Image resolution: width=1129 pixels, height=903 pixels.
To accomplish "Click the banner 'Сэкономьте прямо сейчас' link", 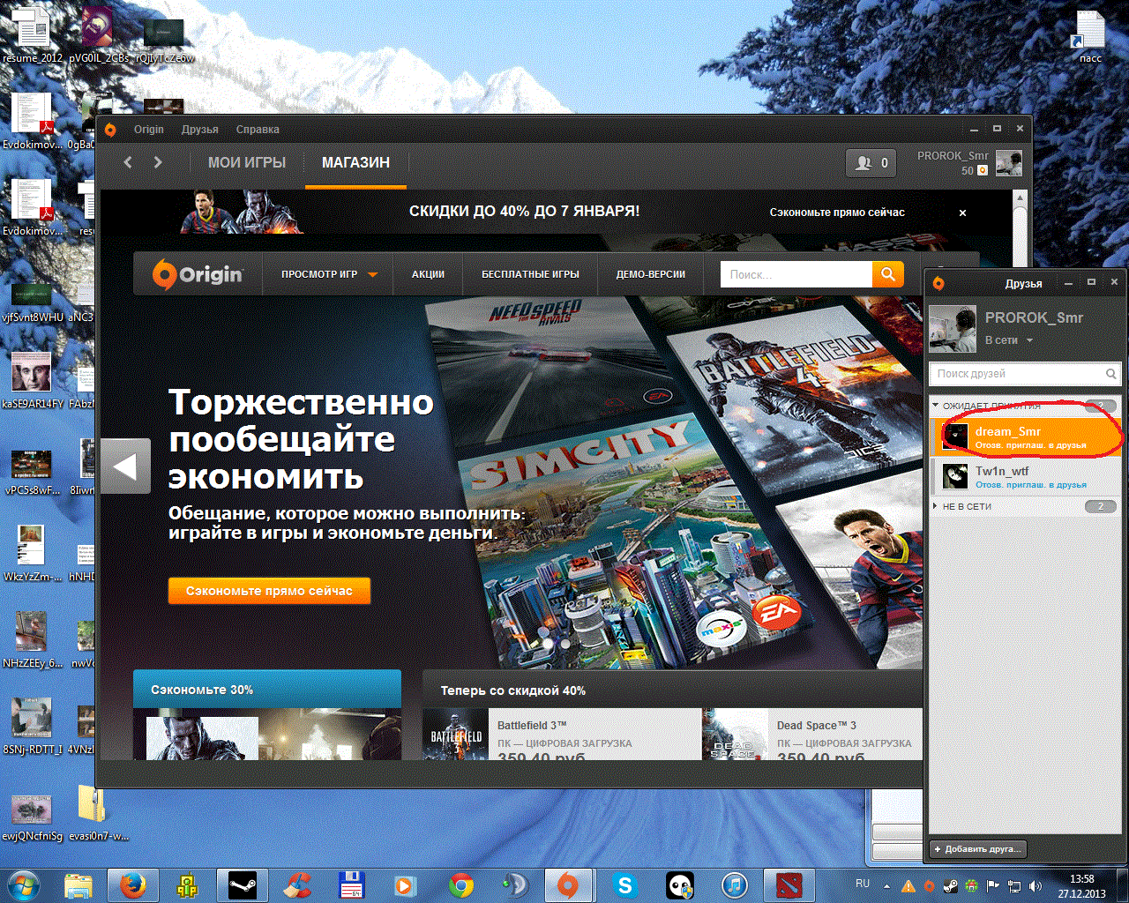I will [x=837, y=213].
